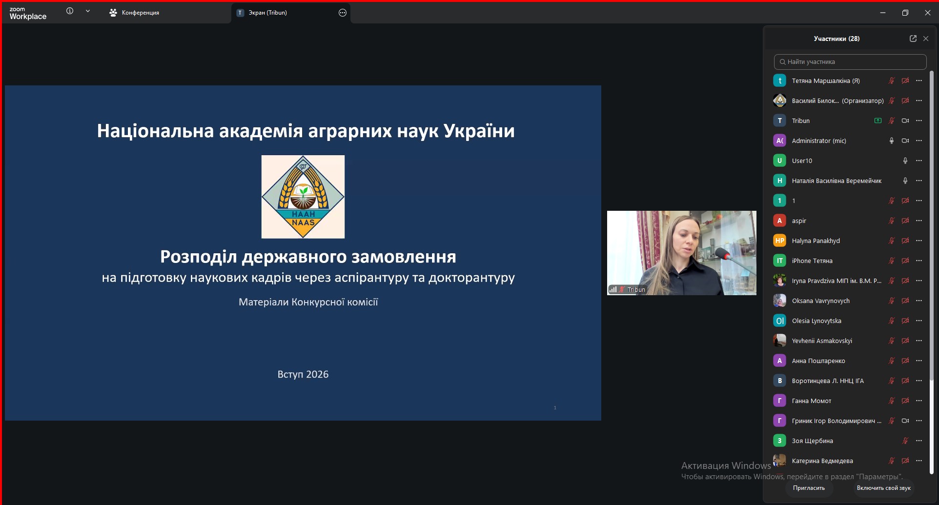Click the camera-off icon for iPhone Тетяна
Image resolution: width=939 pixels, height=505 pixels.
click(x=905, y=261)
